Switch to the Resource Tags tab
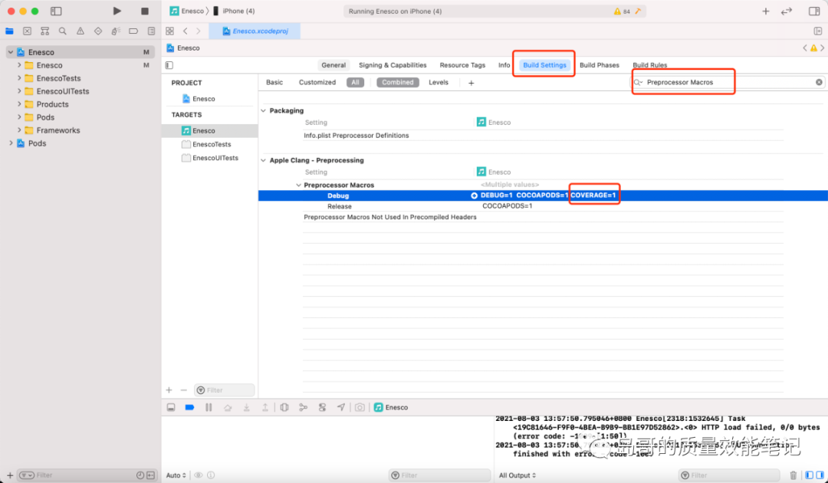 [462, 65]
